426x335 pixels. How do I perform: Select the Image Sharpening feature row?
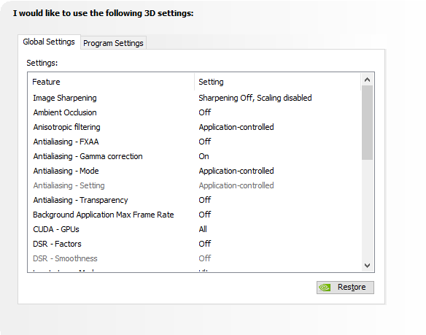[x=195, y=98]
